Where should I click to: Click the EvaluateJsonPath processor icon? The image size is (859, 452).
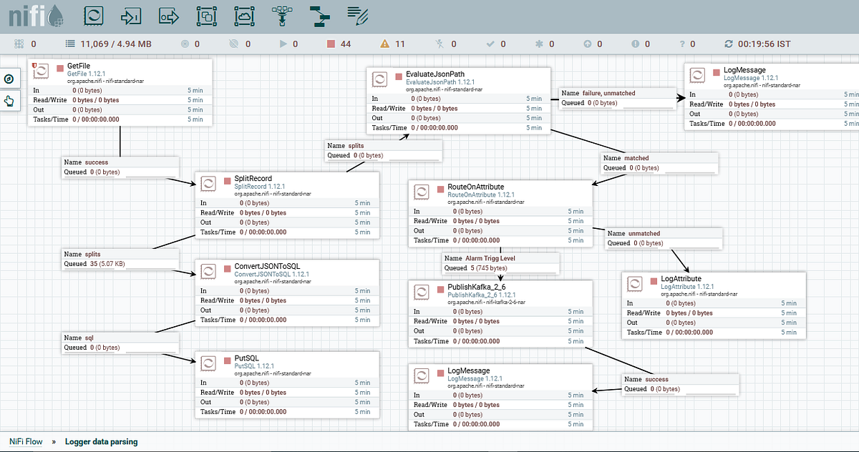(x=380, y=79)
